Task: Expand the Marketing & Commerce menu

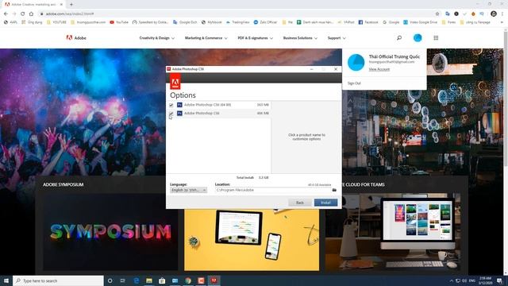Action: pos(206,38)
